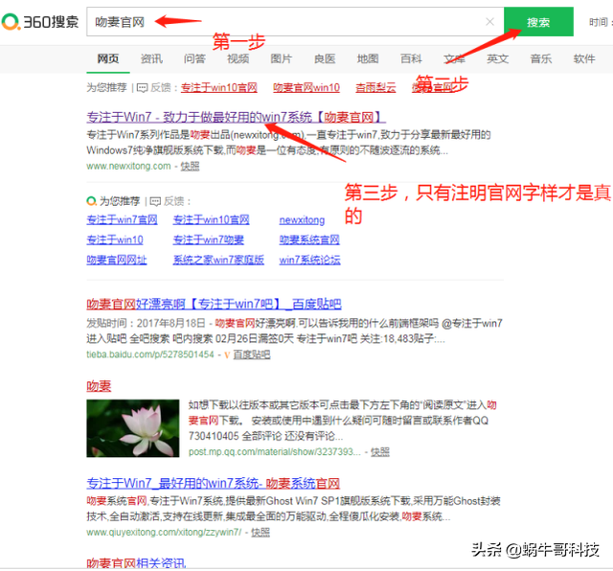Select the 良医 tab

[325, 58]
